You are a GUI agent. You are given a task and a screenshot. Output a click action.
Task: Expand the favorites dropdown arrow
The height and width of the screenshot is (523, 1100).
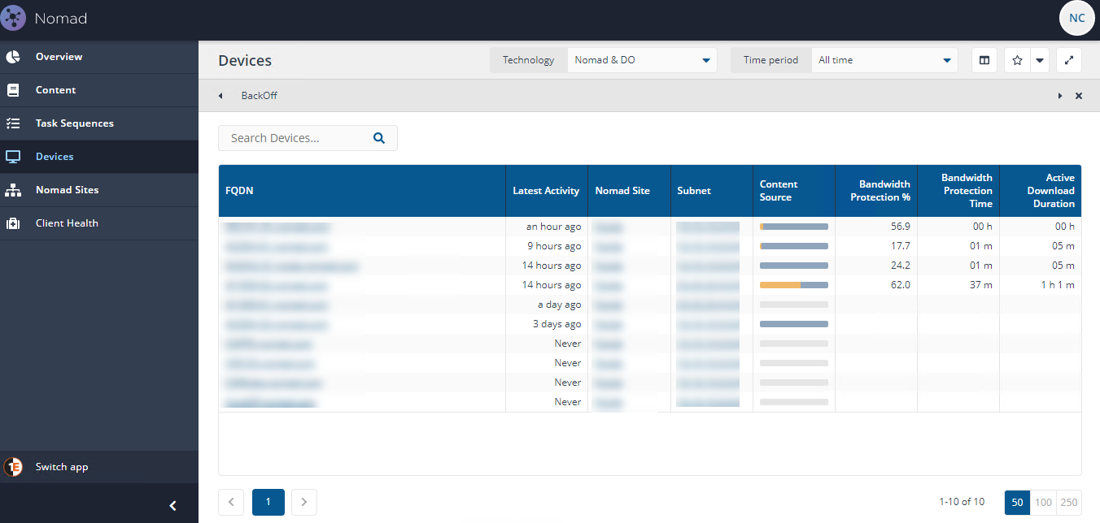(1040, 60)
